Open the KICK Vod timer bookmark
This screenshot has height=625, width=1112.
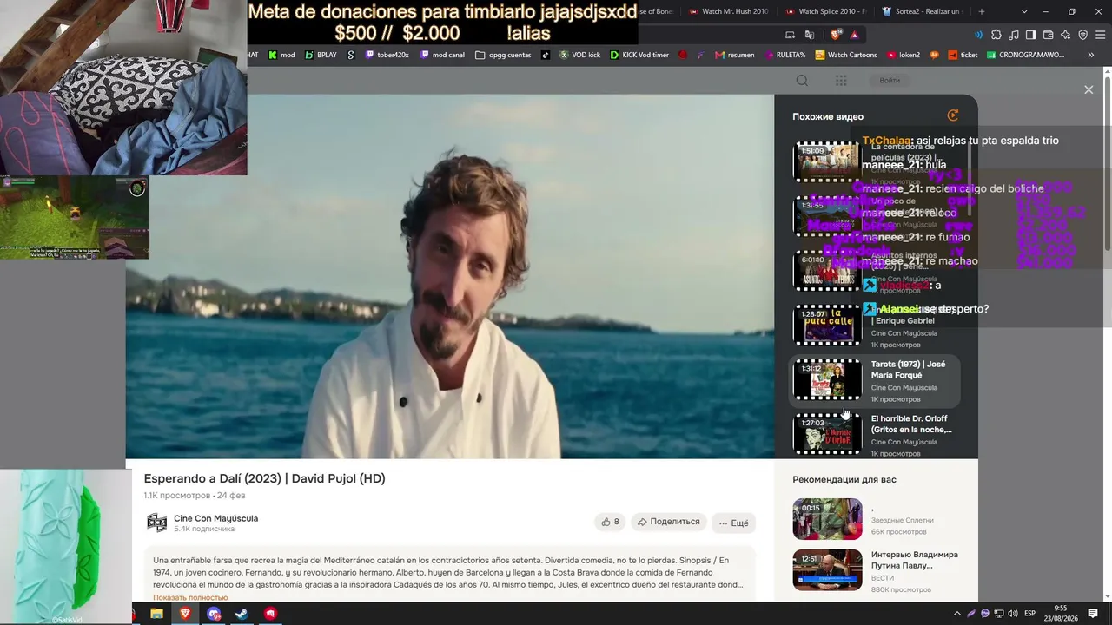639,55
